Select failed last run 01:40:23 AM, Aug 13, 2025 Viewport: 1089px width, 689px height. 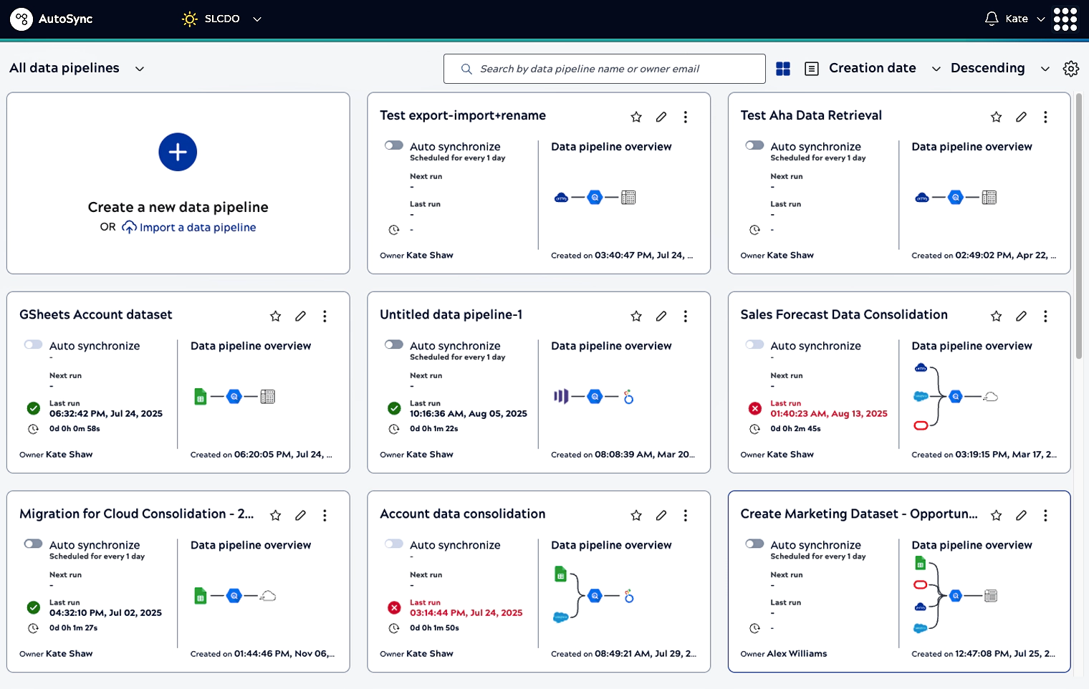(x=829, y=413)
